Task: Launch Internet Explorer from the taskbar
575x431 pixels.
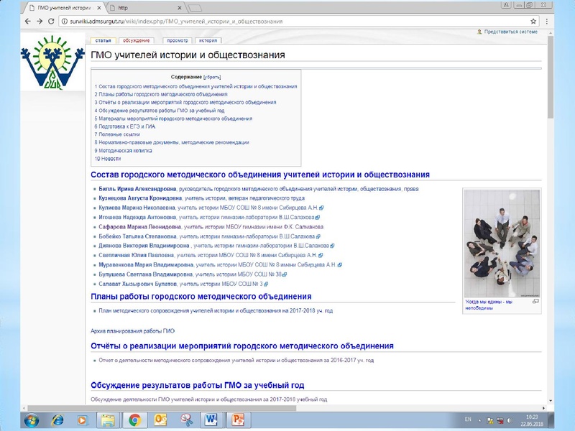Action: [x=58, y=420]
